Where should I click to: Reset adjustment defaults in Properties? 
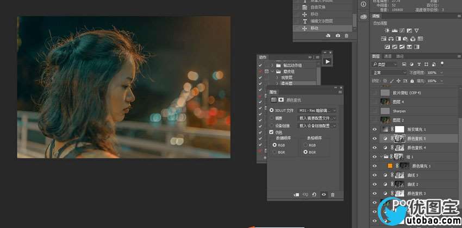(314, 195)
